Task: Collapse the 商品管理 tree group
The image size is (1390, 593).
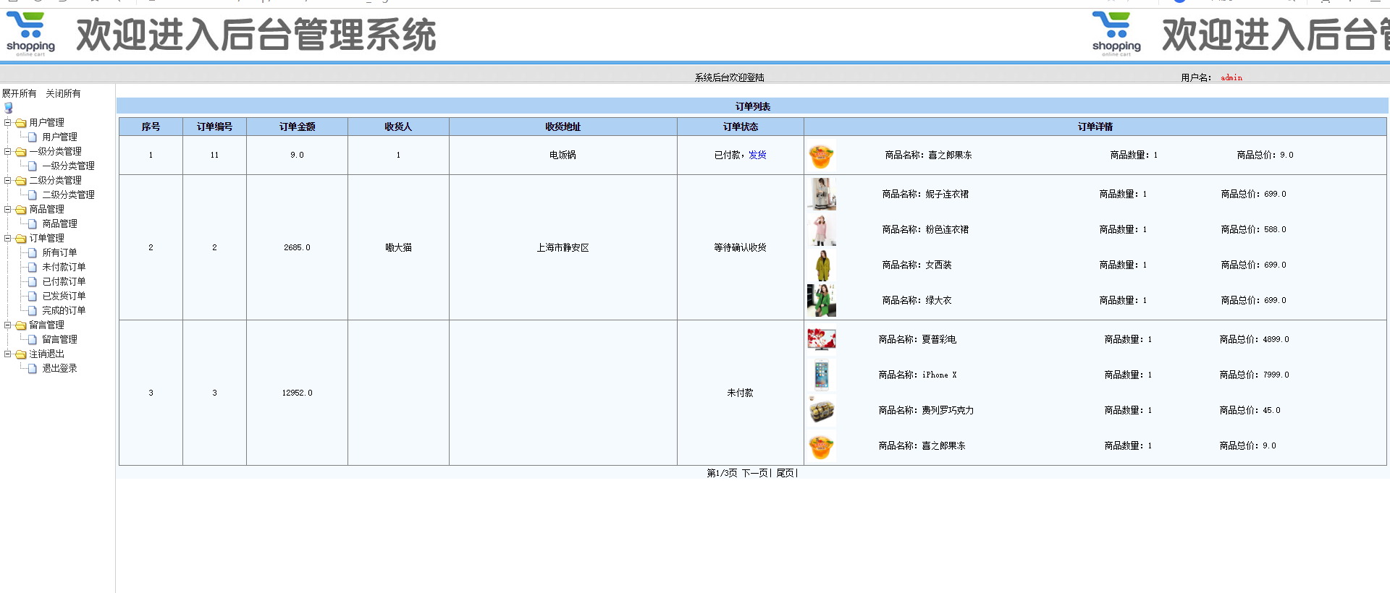Action: pyautogui.click(x=8, y=209)
